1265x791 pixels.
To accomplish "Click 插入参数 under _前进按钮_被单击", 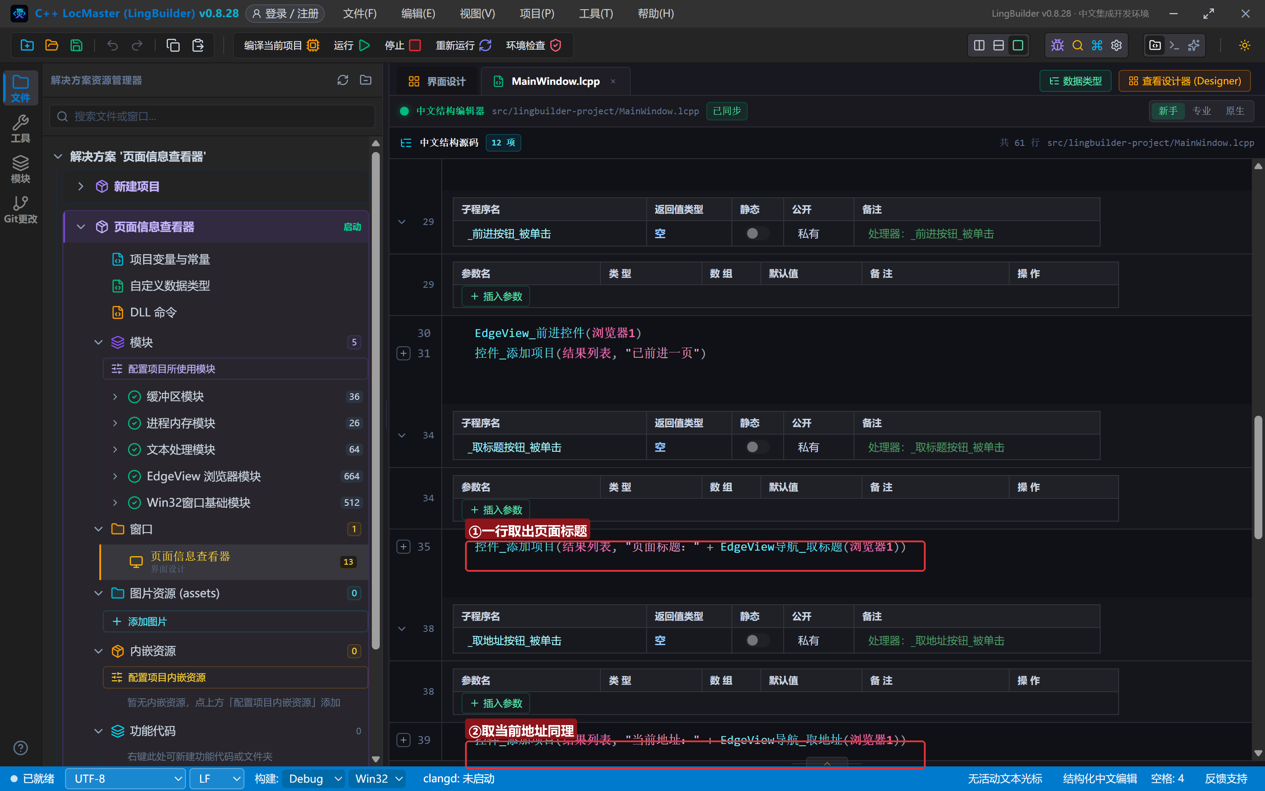I will [495, 296].
